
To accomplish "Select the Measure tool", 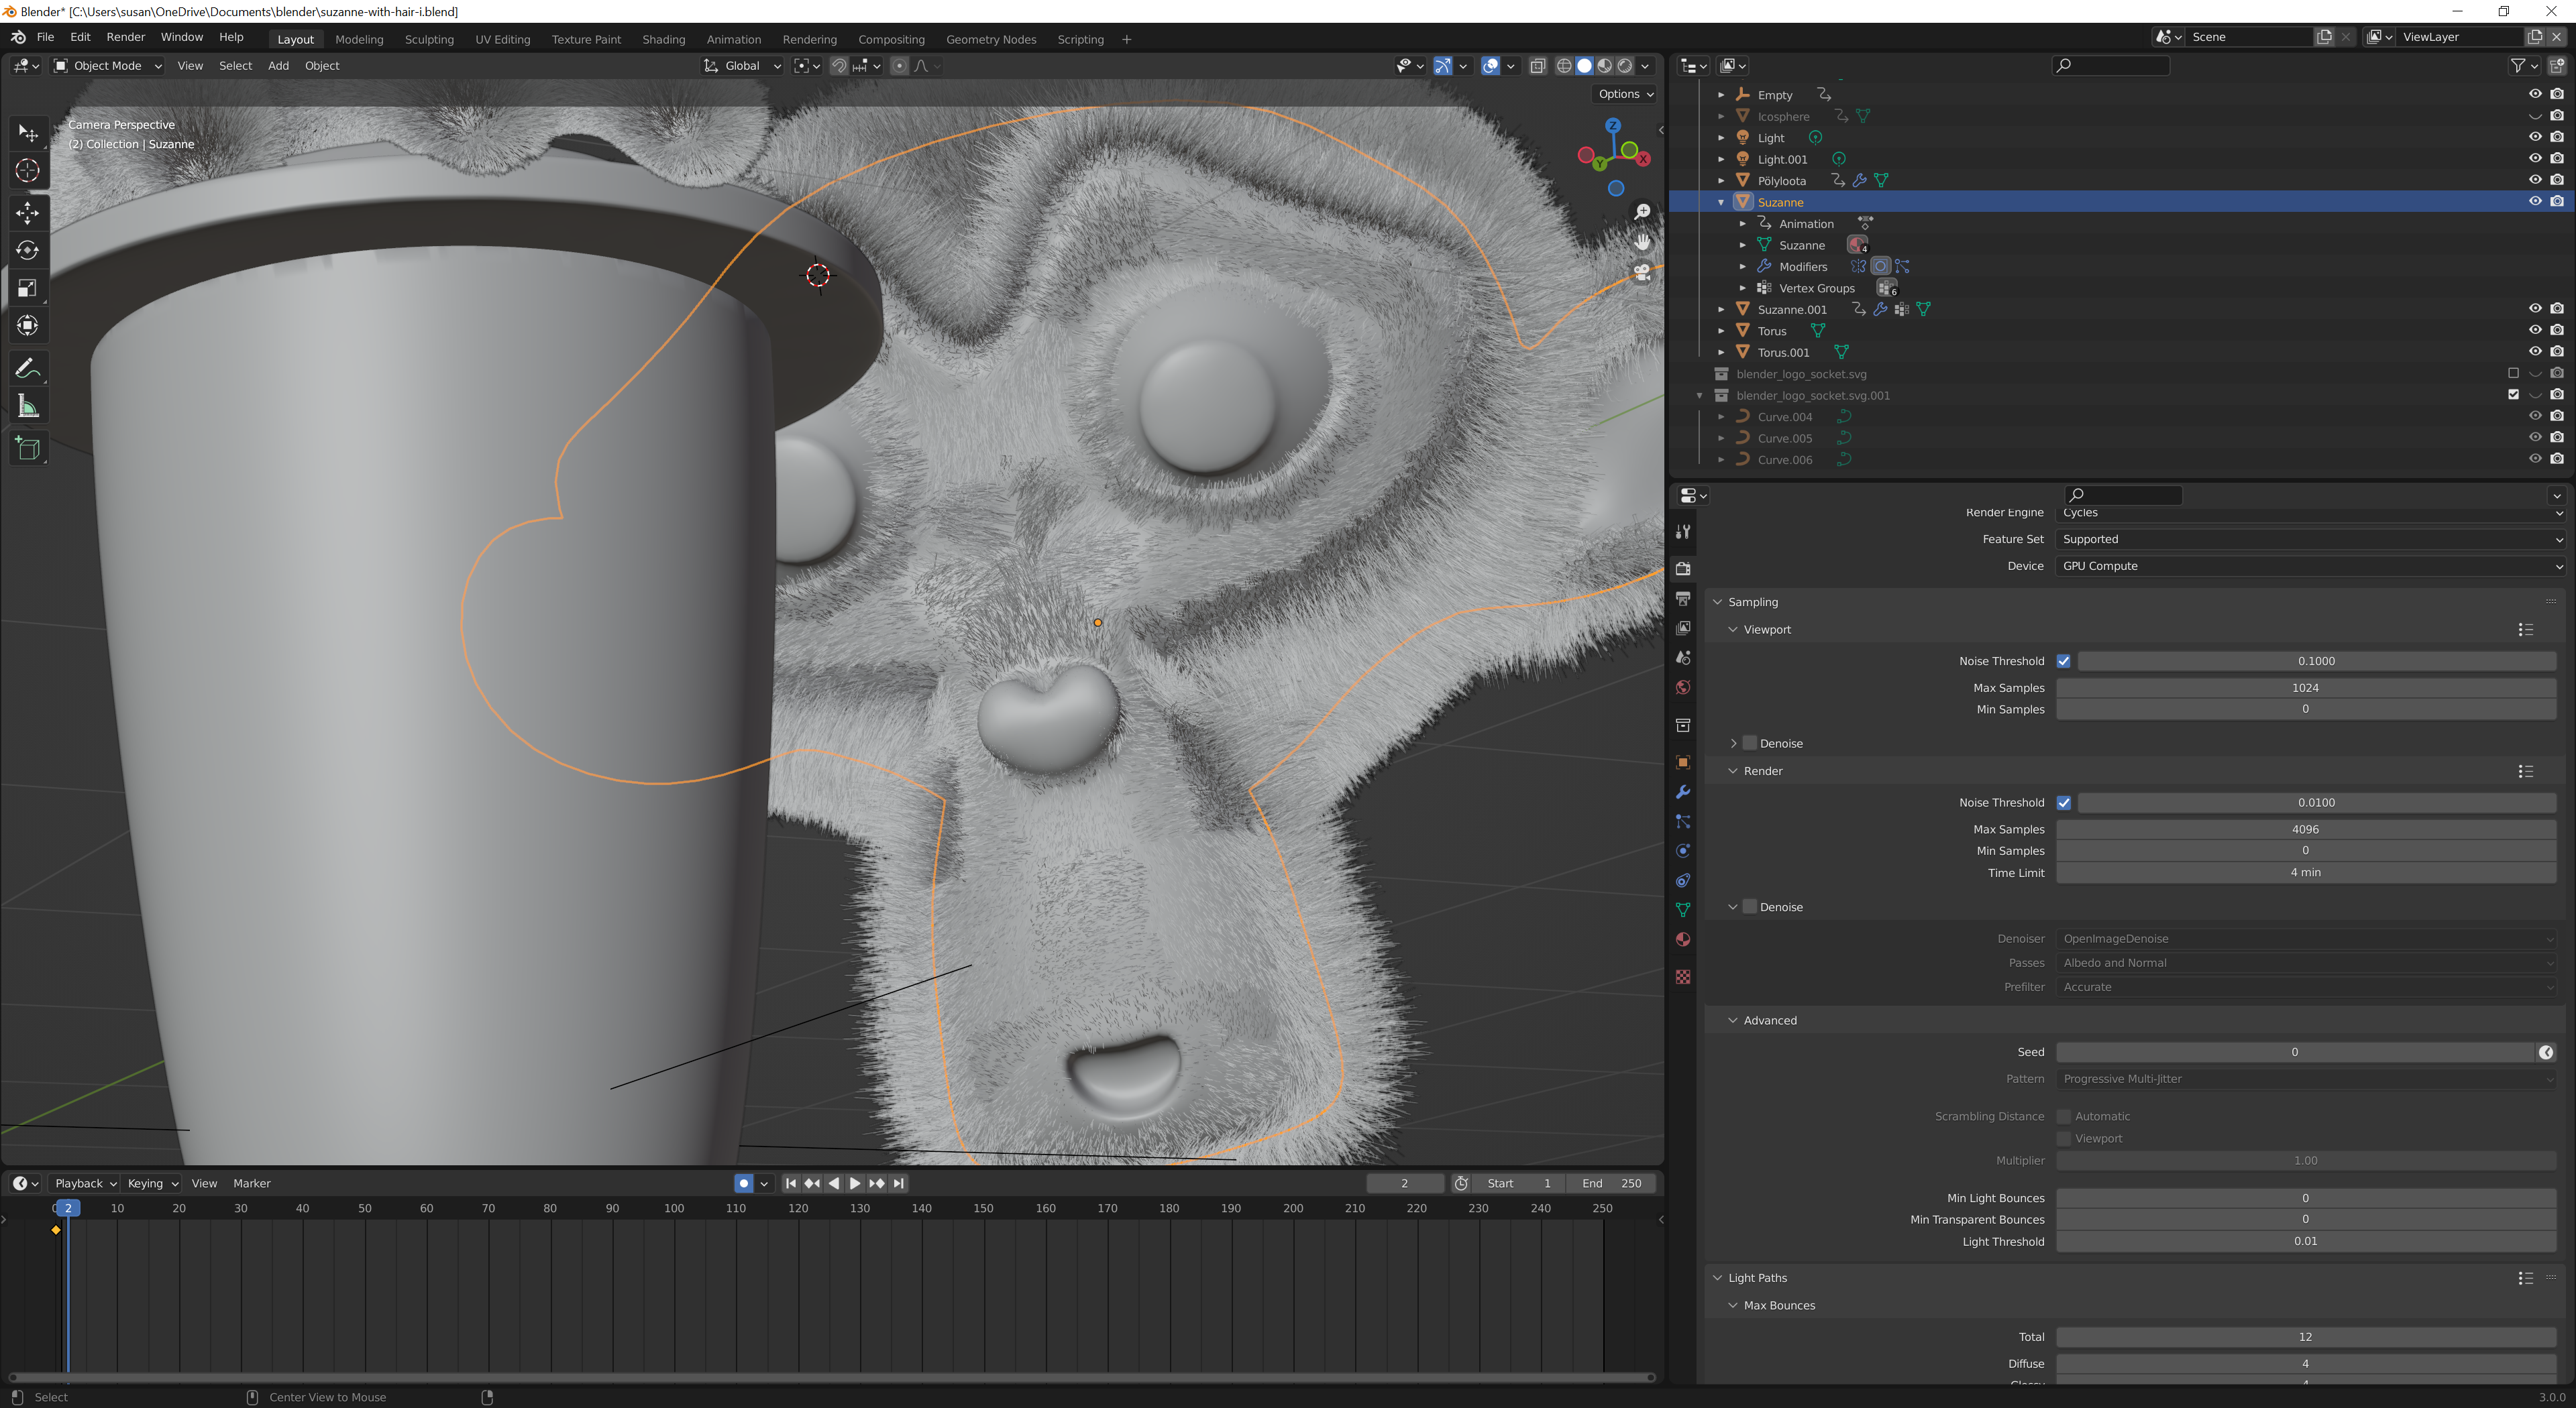I will 28,407.
